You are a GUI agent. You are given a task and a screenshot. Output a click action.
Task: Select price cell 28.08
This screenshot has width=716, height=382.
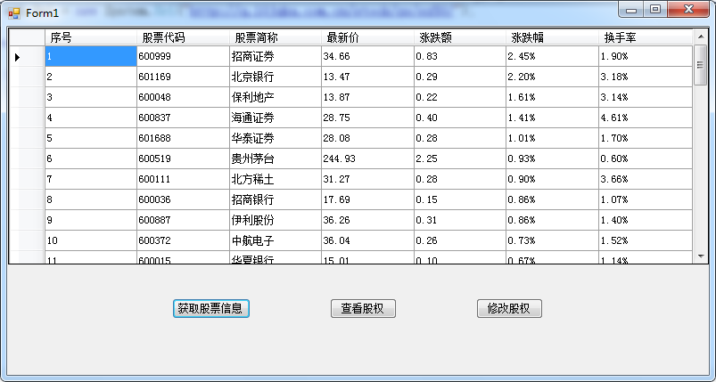pos(367,138)
